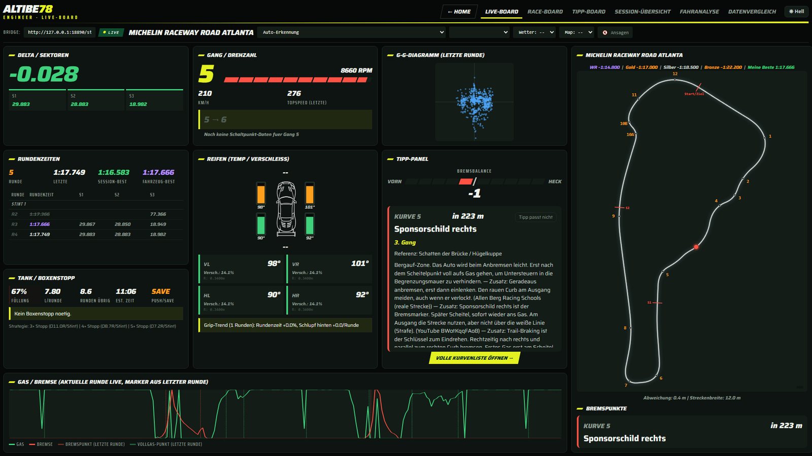Click the red car position dot on map

(696, 247)
